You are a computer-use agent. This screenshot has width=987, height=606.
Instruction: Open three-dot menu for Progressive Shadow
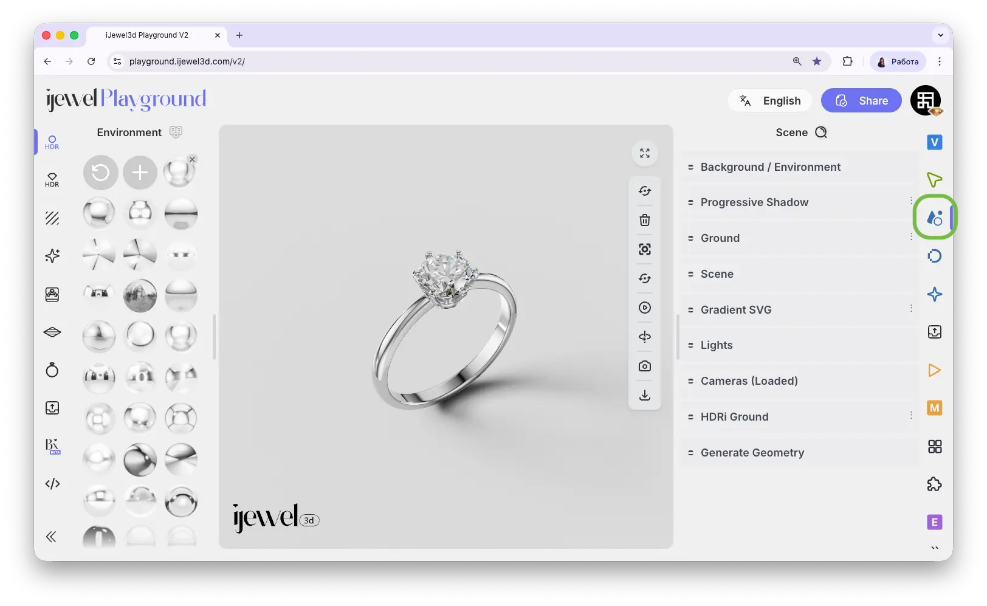click(911, 201)
